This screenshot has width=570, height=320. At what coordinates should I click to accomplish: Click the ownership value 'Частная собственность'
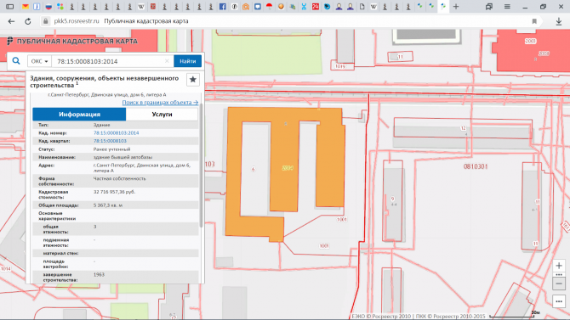120,178
